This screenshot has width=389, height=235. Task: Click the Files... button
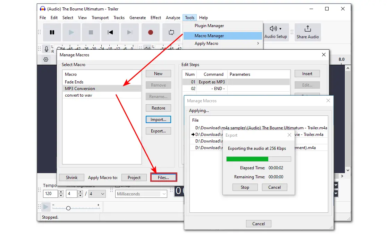[x=163, y=177]
